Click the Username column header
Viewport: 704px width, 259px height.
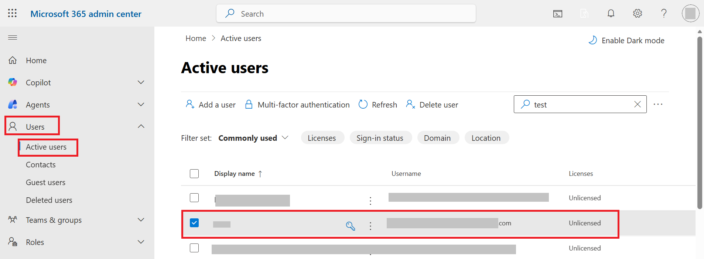tap(406, 174)
